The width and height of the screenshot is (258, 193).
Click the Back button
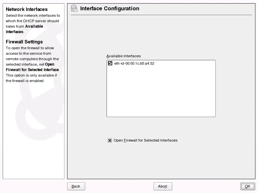point(76,186)
